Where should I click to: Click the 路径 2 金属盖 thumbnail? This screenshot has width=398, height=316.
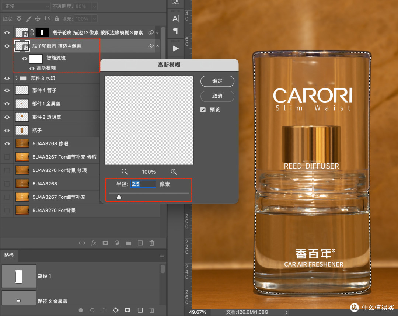[19, 298]
